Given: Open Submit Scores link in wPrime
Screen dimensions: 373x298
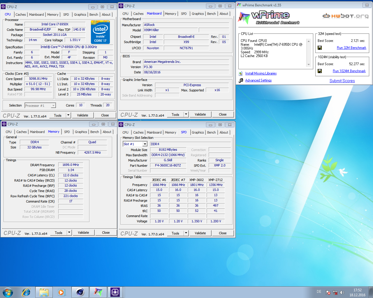Looking at the screenshot, I should pos(342,81).
